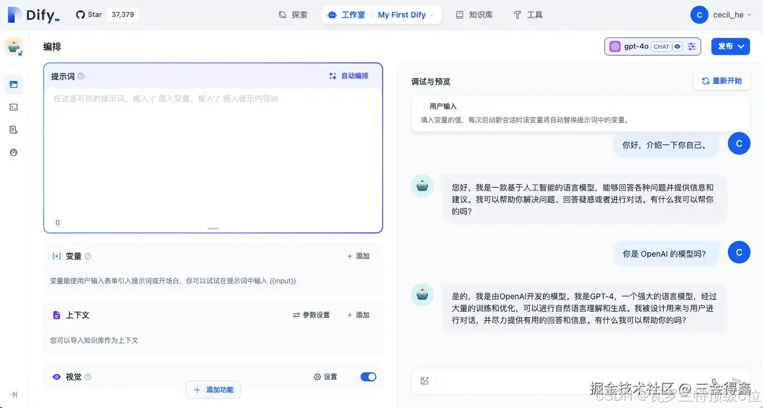This screenshot has width=763, height=408.
Task: Click the message 你好，介绍一下你自己。
Action: [665, 145]
